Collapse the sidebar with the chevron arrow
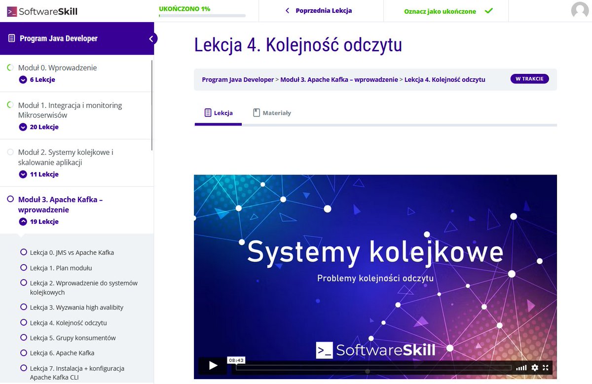This screenshot has height=384, width=592. click(151, 38)
